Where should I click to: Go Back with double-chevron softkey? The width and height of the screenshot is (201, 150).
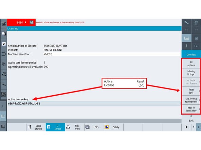pyautogui.click(x=191, y=118)
